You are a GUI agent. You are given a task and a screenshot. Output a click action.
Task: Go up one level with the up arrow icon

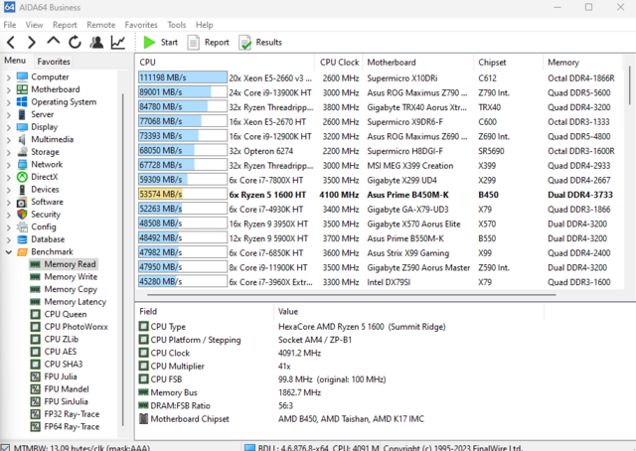point(53,42)
